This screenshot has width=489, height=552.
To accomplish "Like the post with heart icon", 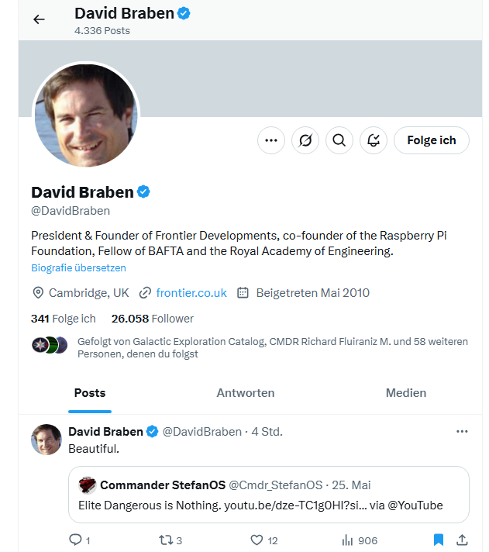I will pos(263,540).
